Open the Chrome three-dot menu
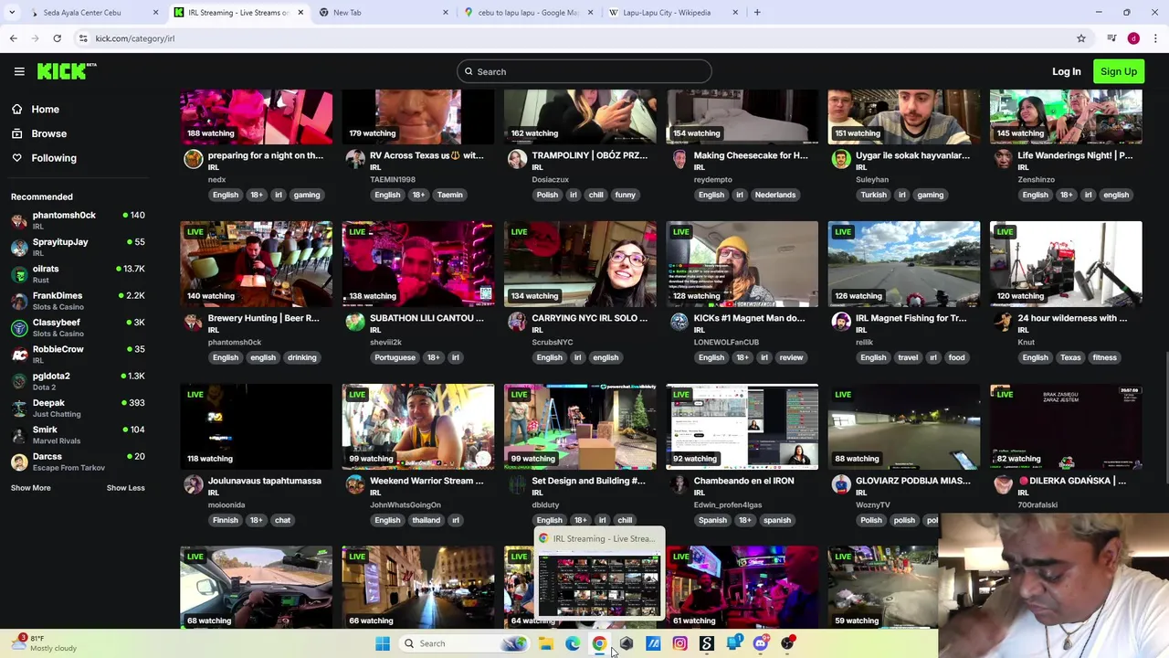This screenshot has height=658, width=1169. 1155,38
